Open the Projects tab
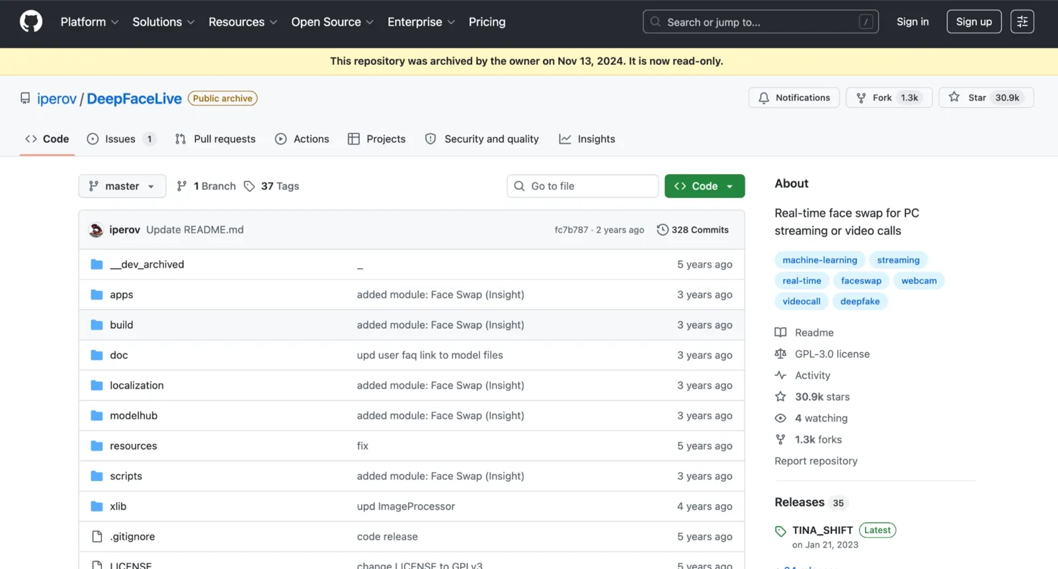This screenshot has height=569, width=1058. click(x=377, y=139)
